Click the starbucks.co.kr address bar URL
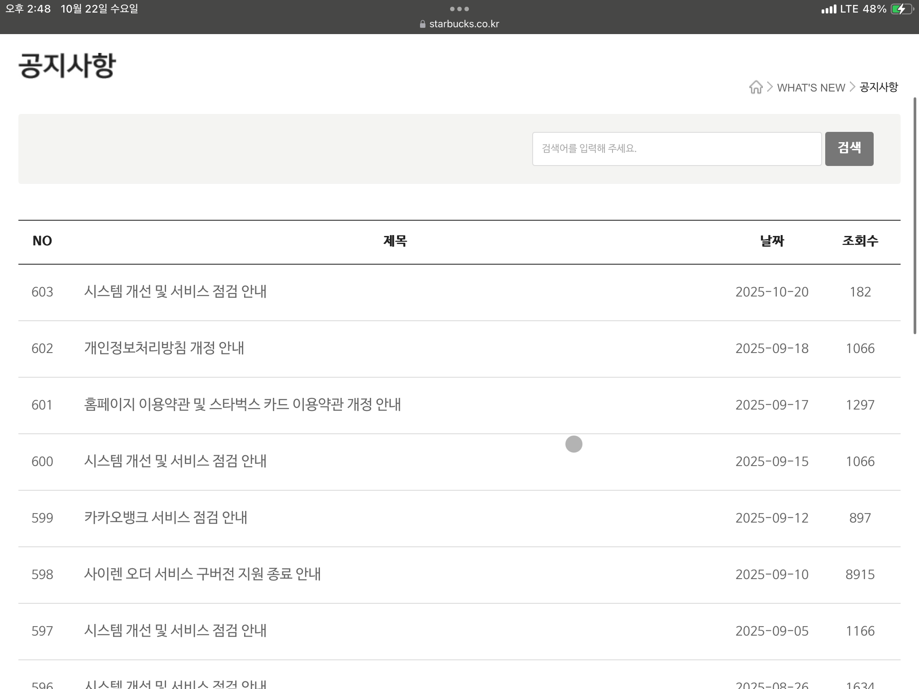The image size is (919, 689). 464,24
